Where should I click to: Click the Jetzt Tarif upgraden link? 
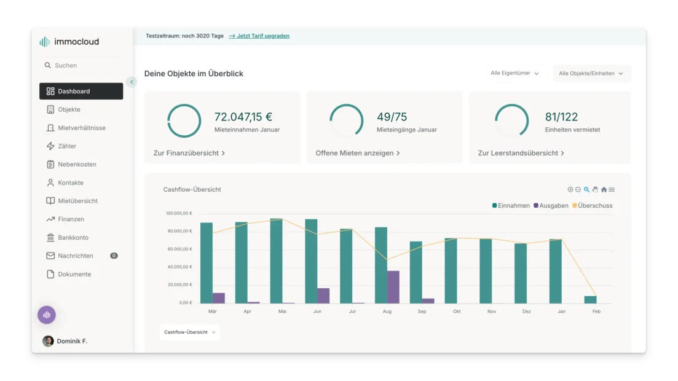tap(259, 36)
